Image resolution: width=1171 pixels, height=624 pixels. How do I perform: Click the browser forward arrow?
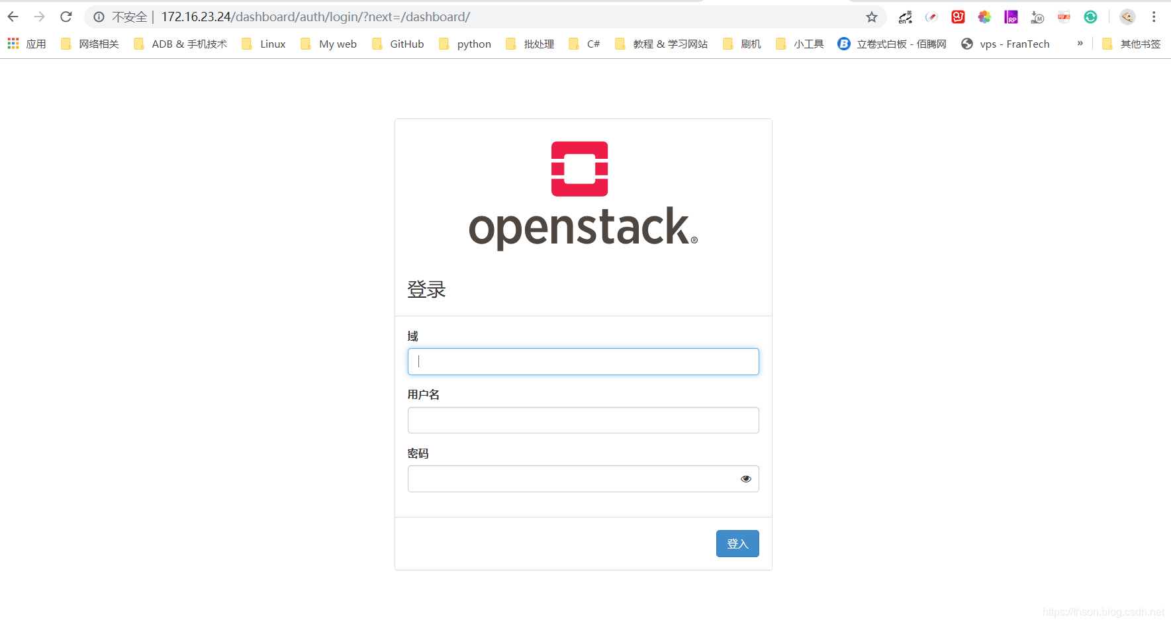(x=40, y=17)
